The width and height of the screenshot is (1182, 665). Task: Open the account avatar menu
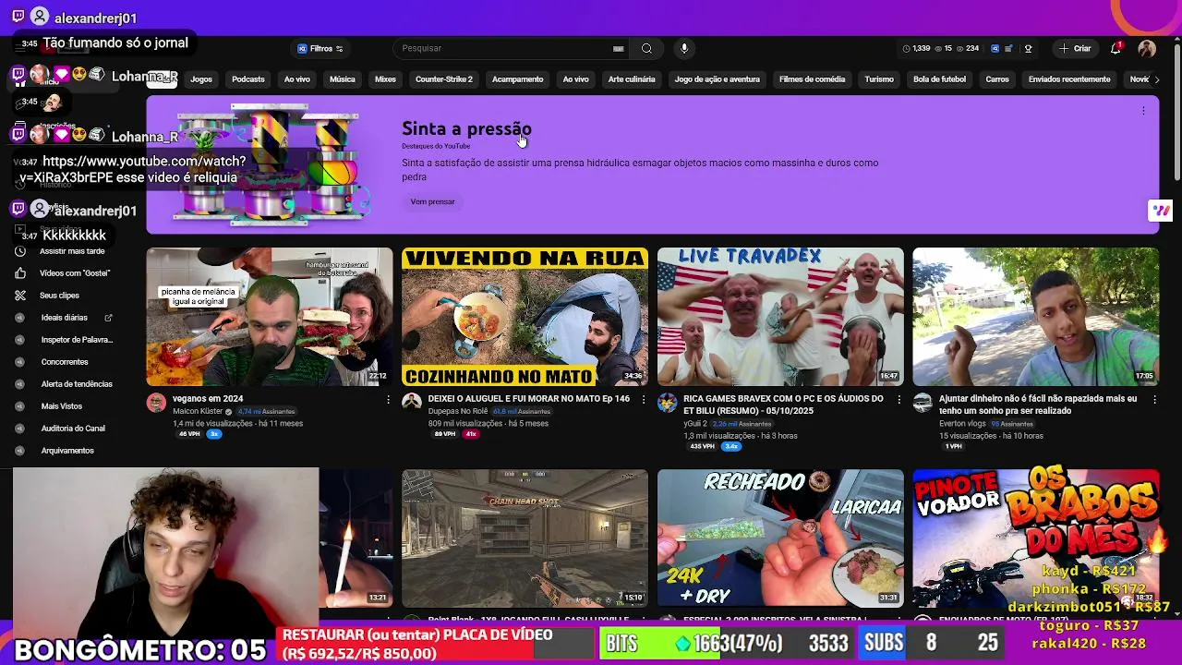(1147, 49)
